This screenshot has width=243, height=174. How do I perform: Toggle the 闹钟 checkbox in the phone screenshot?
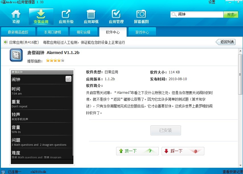pyautogui.click(x=68, y=79)
